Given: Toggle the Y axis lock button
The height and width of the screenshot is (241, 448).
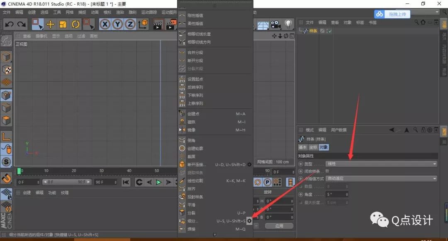Looking at the screenshot, I should [117, 24].
